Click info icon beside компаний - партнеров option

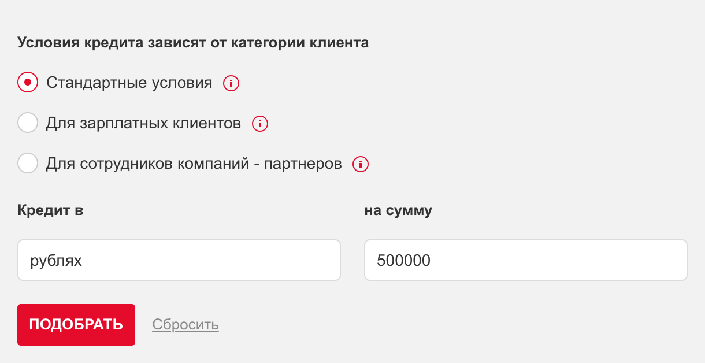(361, 164)
